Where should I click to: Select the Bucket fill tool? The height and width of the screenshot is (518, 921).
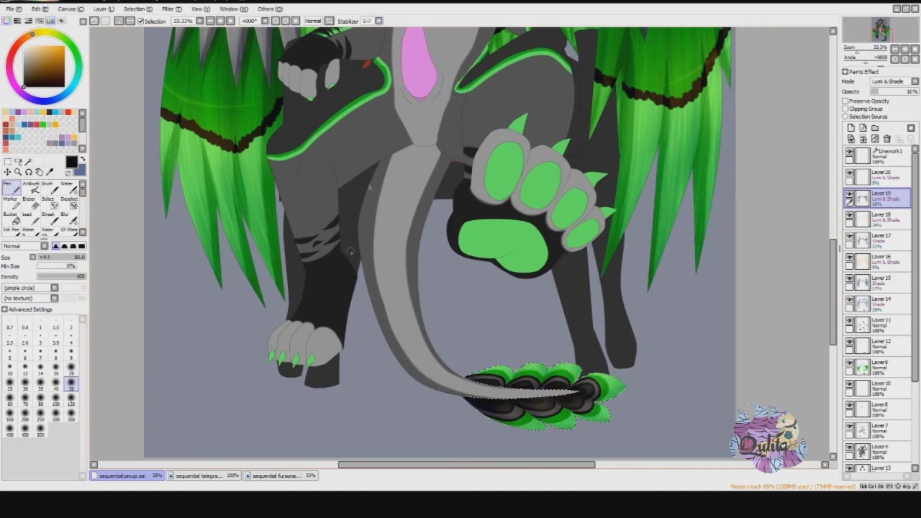click(10, 219)
